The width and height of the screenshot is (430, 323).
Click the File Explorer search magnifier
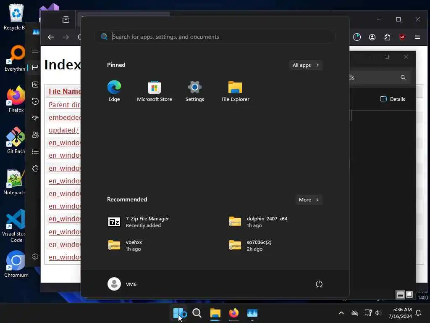tap(403, 77)
